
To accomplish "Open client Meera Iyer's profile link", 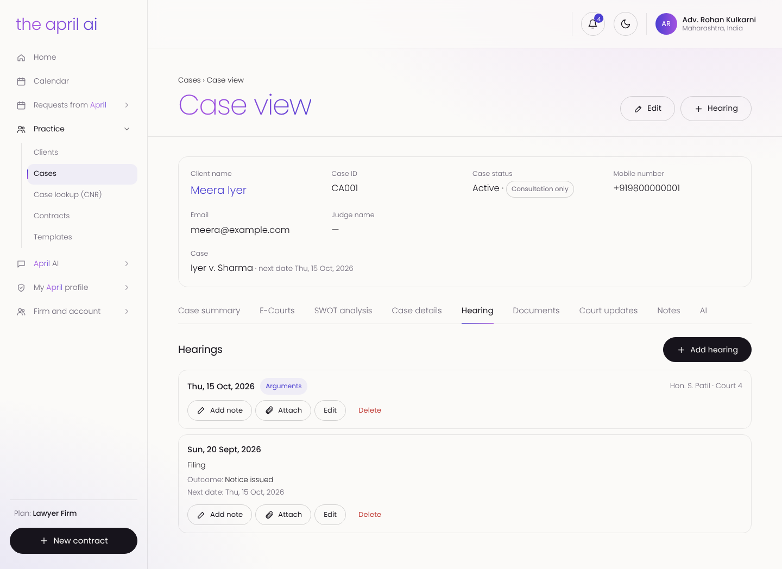I will pos(218,190).
